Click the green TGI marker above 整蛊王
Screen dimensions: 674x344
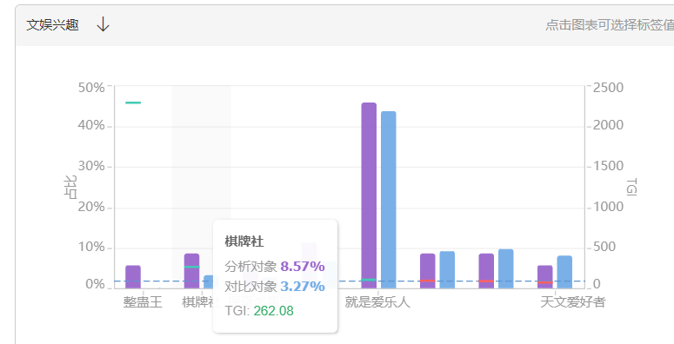pyautogui.click(x=133, y=103)
